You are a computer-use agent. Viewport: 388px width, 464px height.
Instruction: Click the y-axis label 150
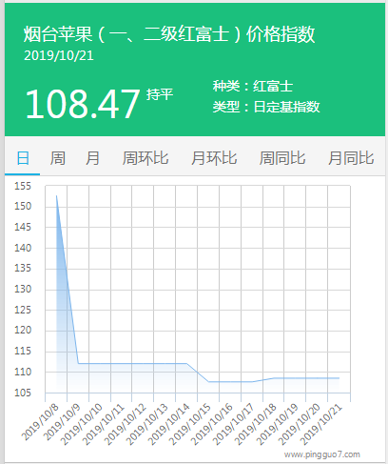(x=23, y=206)
